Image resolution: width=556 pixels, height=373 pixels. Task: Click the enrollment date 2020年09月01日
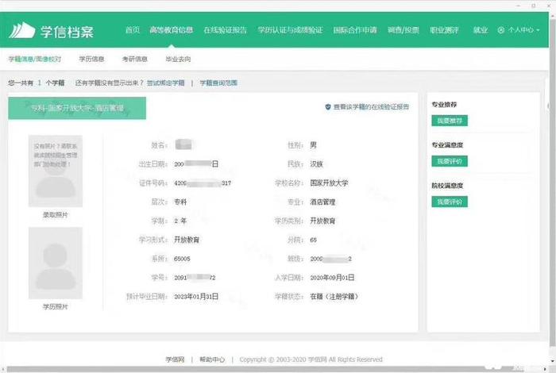click(x=332, y=278)
